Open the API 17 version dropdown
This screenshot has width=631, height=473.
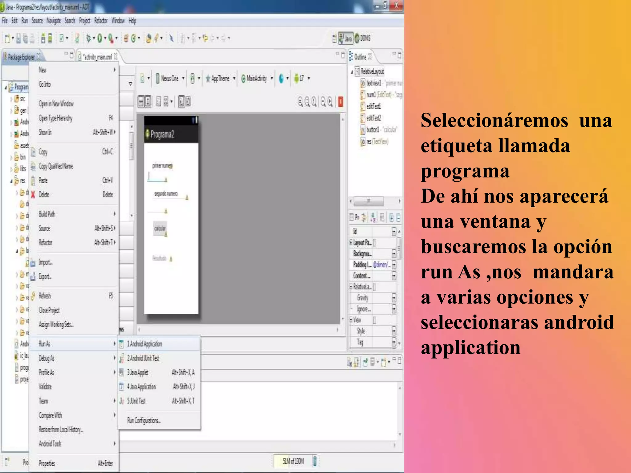point(302,78)
